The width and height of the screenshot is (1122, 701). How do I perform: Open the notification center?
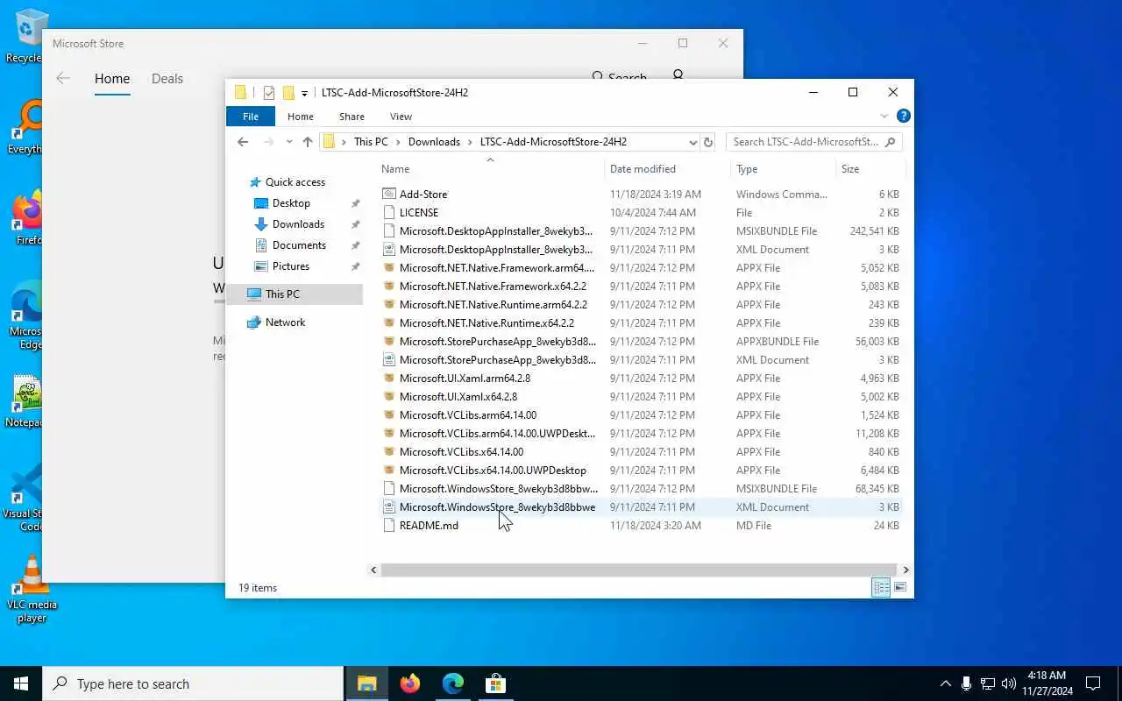tap(1093, 683)
